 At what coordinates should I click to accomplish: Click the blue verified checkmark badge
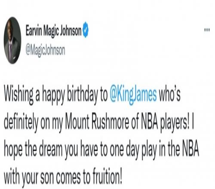click(86, 30)
